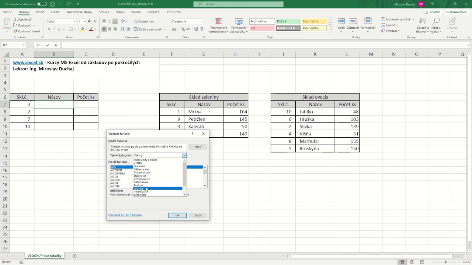Click the formula bar Enter checkmark icon
Viewport: 472px width, 265px height.
coord(47,45)
